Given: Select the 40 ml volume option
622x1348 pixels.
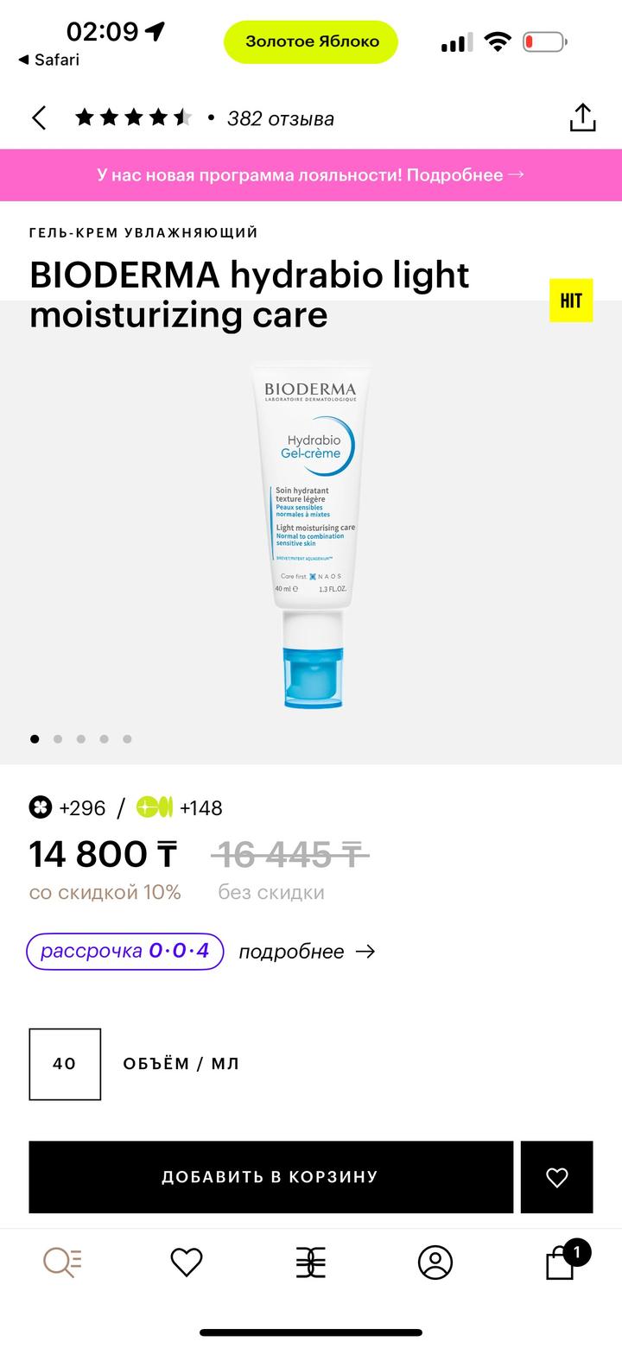Looking at the screenshot, I should click(65, 1064).
